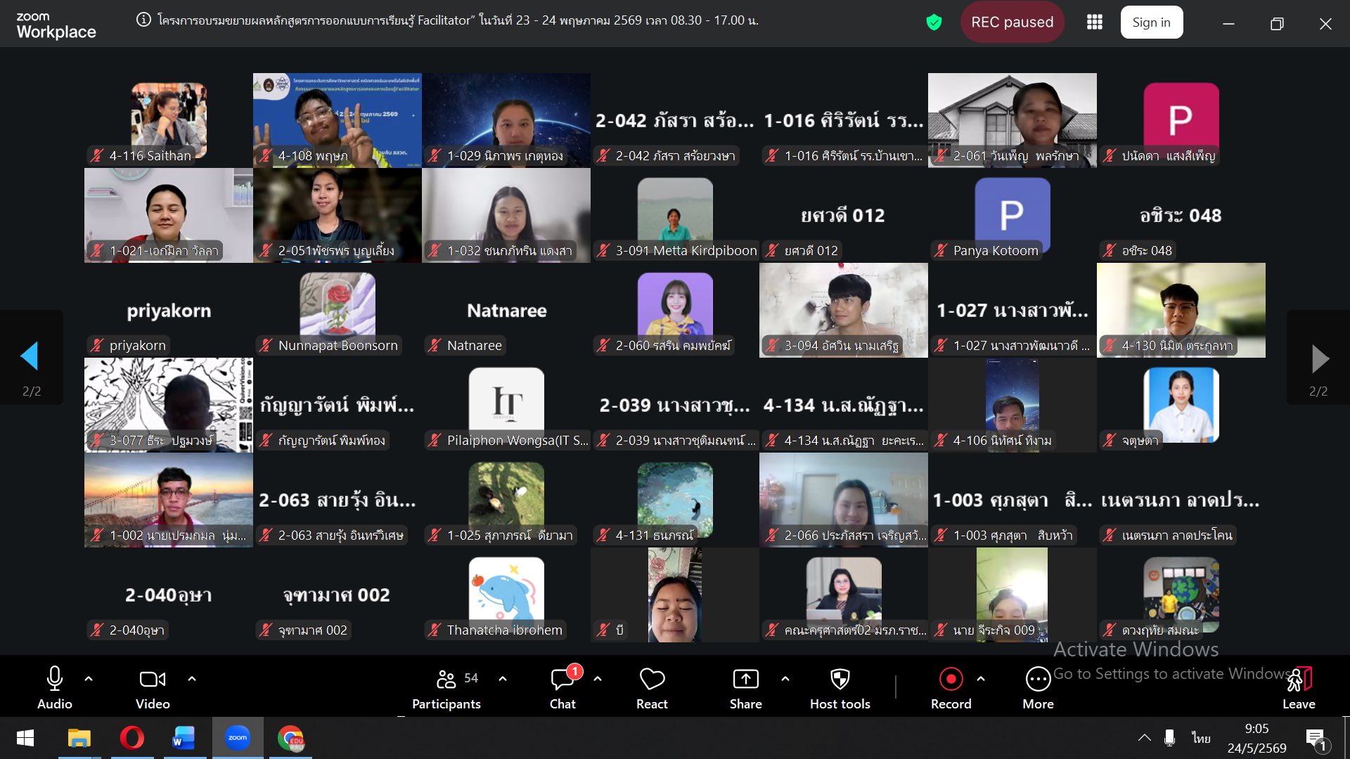
Task: Open Host tools shield menu
Action: [x=840, y=688]
